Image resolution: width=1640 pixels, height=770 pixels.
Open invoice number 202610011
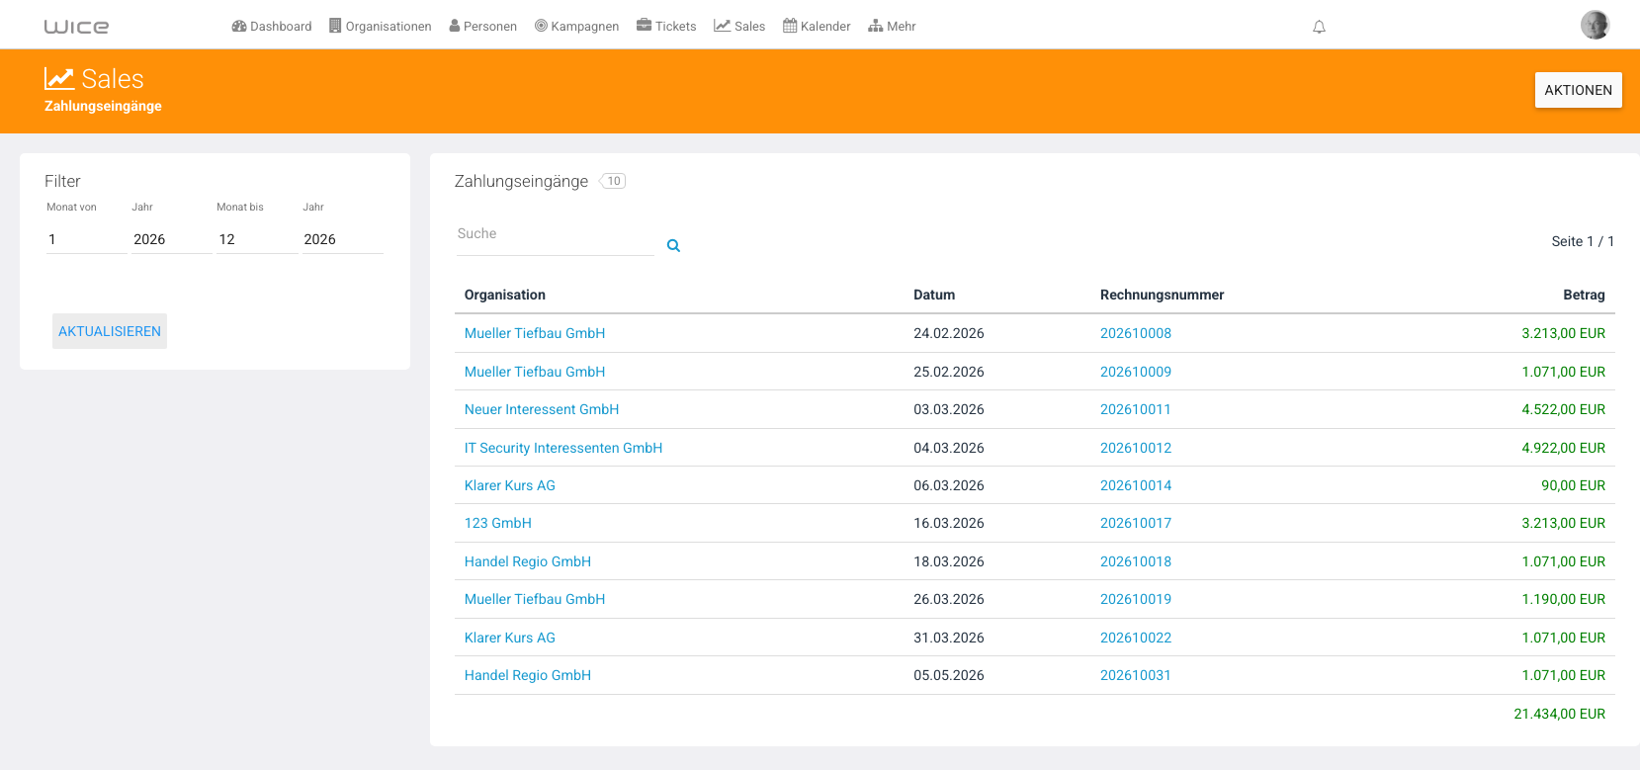tap(1136, 409)
